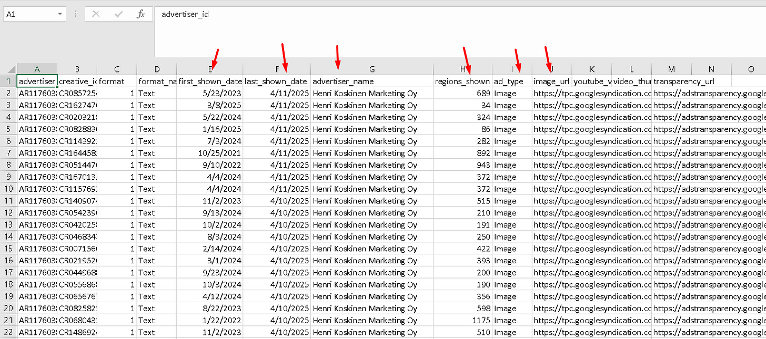Select column L header

[632, 69]
